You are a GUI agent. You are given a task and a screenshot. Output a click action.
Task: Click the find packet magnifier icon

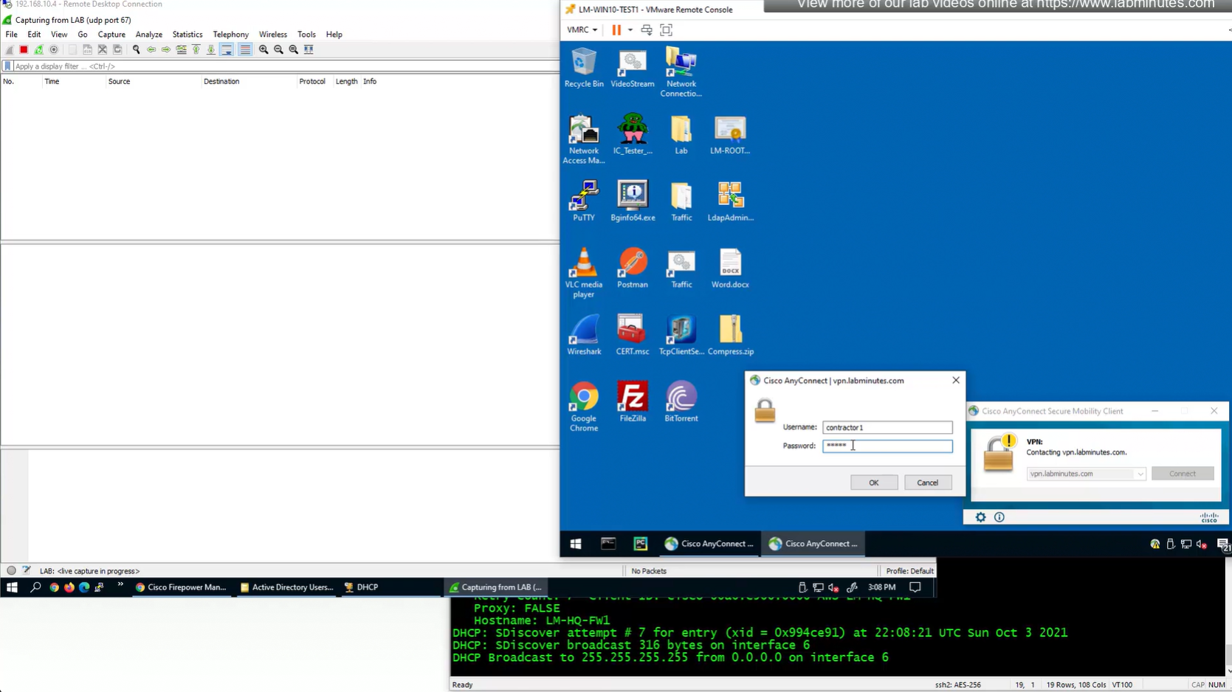[x=136, y=49]
